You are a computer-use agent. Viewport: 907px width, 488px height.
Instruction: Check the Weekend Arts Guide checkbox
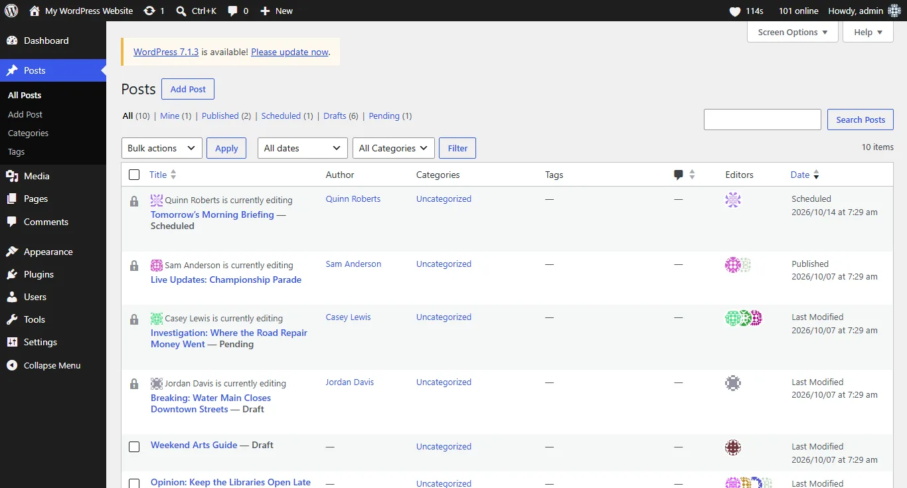click(x=134, y=447)
